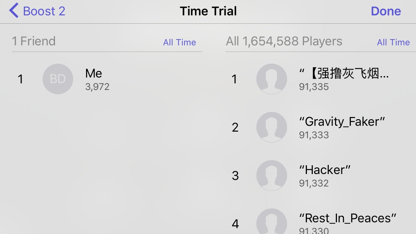
Task: Select the top-ranked Chinese-named player
Action: click(344, 73)
